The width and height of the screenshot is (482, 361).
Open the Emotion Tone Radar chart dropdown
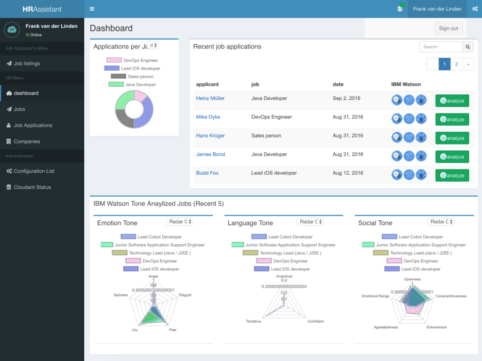click(179, 222)
